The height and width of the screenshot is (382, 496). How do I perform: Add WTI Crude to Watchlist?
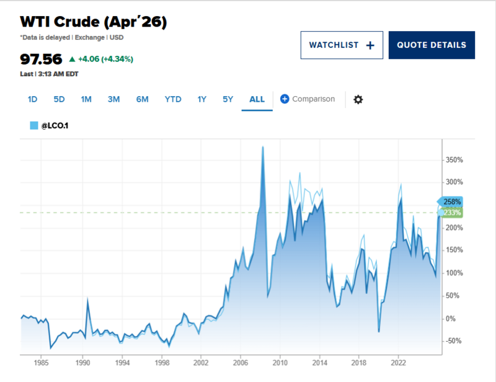[342, 45]
